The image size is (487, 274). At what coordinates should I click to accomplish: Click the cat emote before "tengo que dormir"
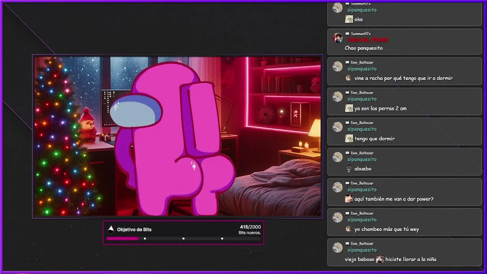pos(349,139)
